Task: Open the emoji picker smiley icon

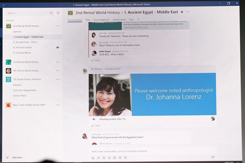Action: pyautogui.click(x=109, y=158)
